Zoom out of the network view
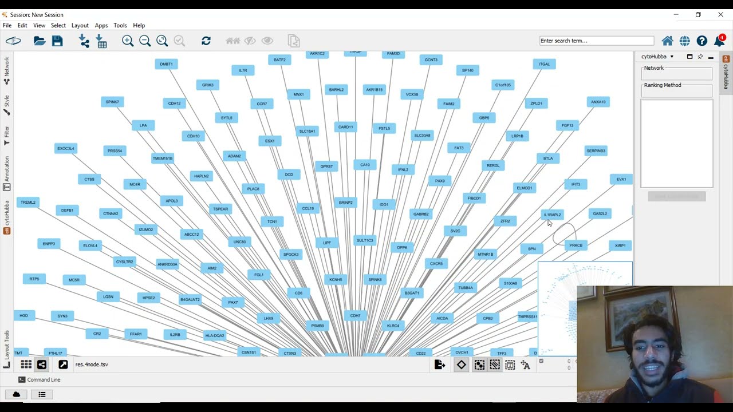 145,41
